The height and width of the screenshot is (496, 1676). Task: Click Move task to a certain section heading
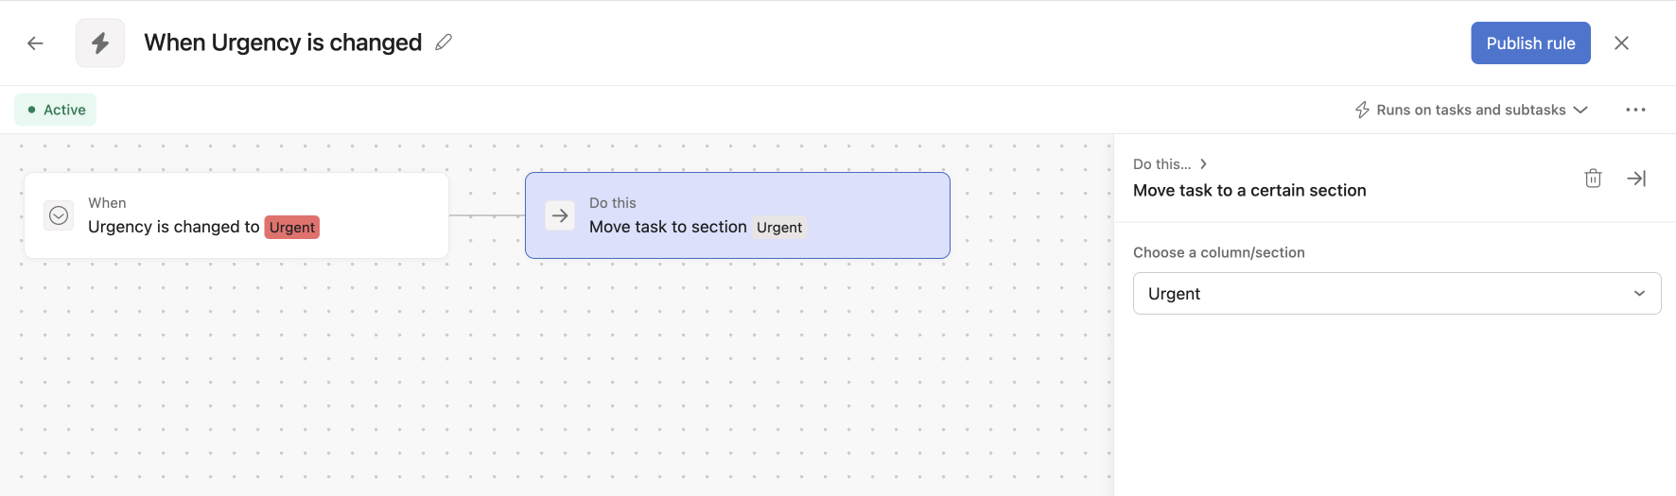1249,190
